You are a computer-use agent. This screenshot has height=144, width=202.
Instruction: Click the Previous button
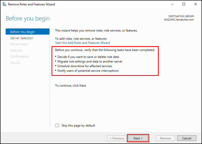[x=117, y=138]
